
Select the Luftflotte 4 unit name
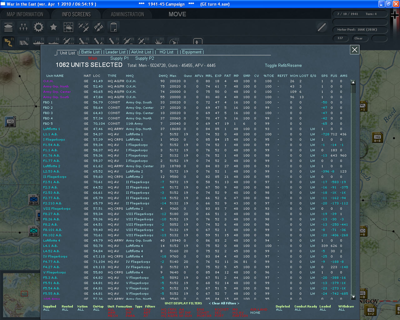[x=52, y=241]
